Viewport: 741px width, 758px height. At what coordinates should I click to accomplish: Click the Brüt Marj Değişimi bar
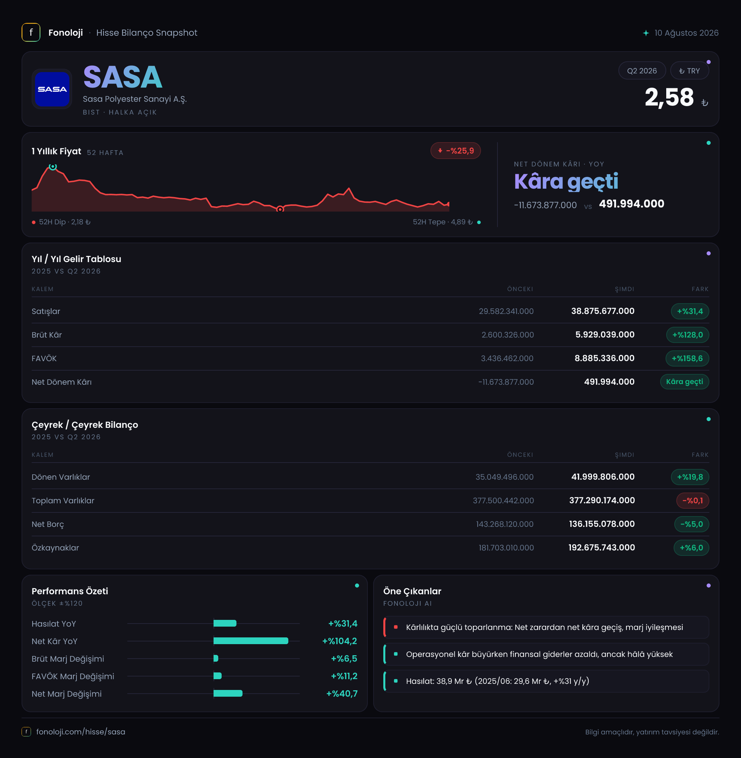tap(216, 658)
